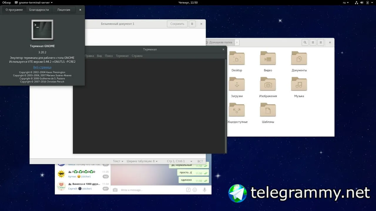Click the Сохранить button in text editor

click(x=177, y=24)
